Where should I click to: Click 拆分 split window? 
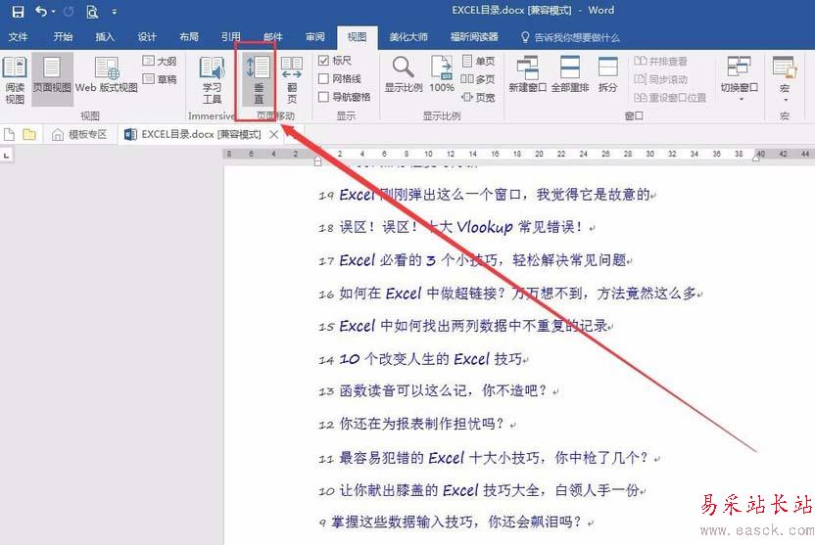[607, 74]
